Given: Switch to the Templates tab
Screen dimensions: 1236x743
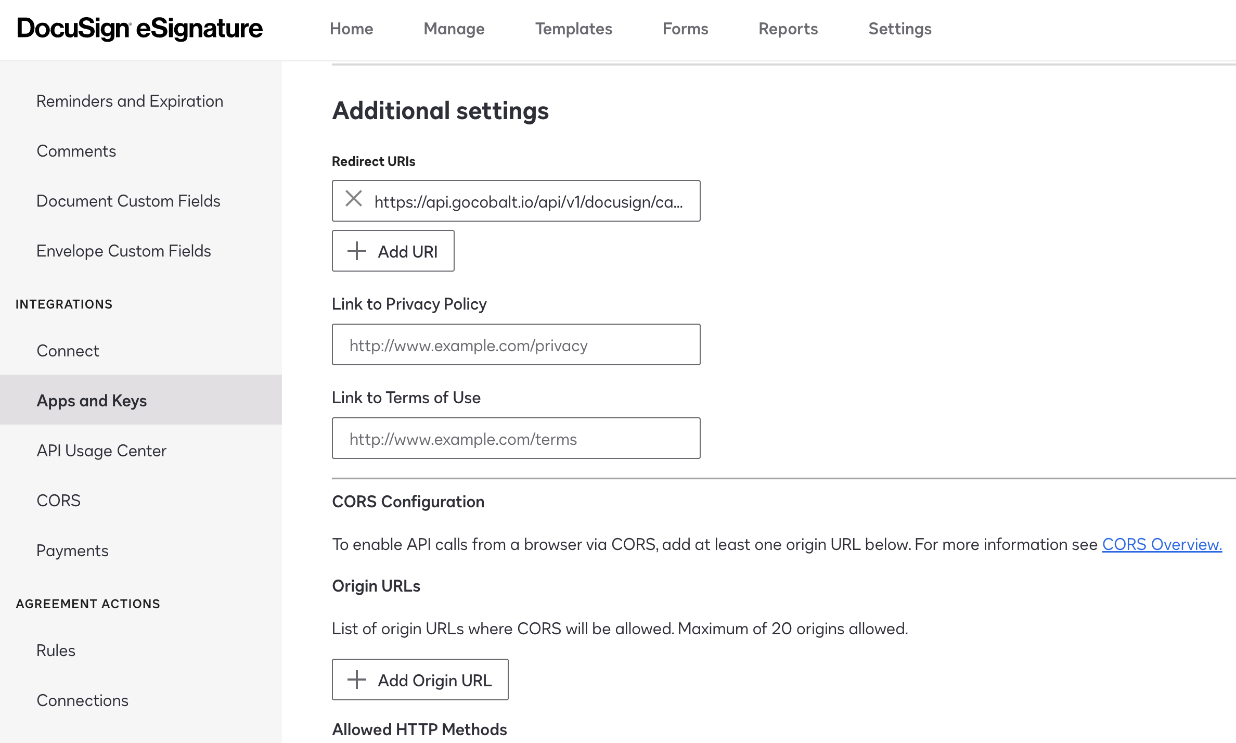Looking at the screenshot, I should tap(574, 29).
